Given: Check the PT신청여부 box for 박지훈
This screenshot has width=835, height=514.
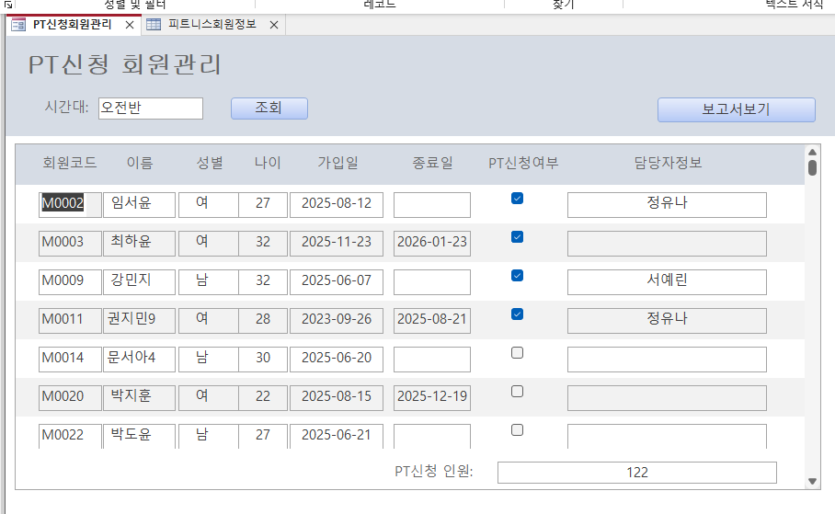Looking at the screenshot, I should click(x=517, y=391).
